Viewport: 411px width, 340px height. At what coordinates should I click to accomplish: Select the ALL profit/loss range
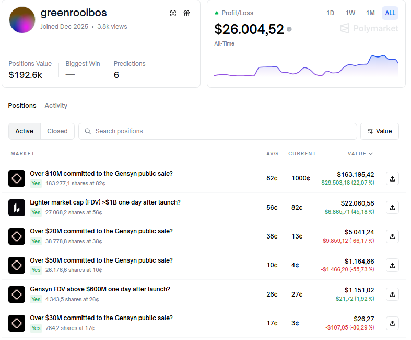point(390,13)
